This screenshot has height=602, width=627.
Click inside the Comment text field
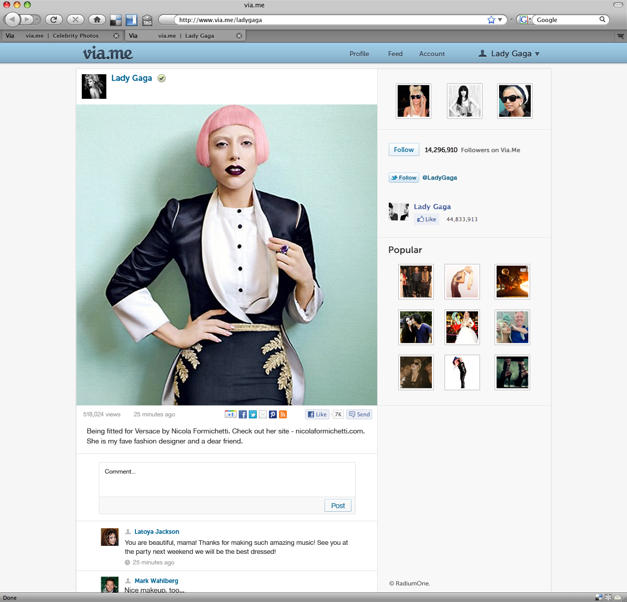(227, 480)
